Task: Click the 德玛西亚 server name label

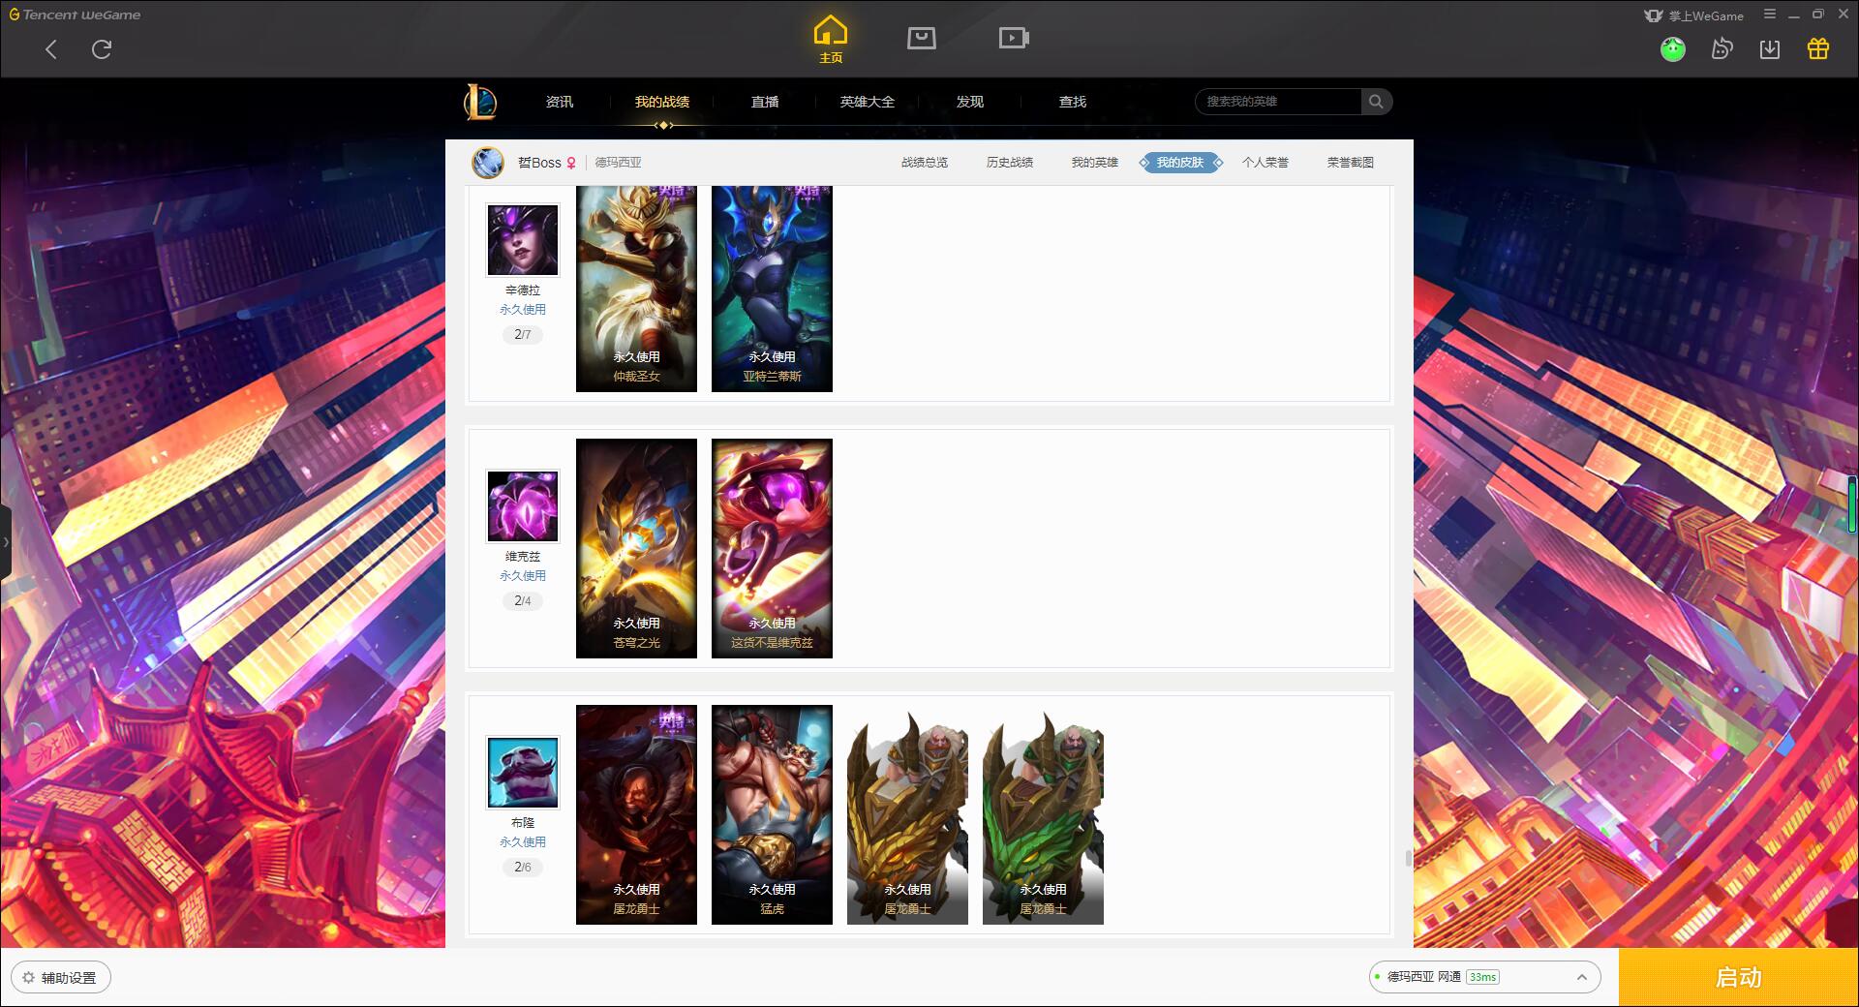Action: click(618, 163)
